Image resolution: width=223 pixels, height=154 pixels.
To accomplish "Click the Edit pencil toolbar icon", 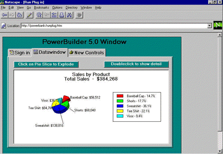I will [x=29, y=15].
